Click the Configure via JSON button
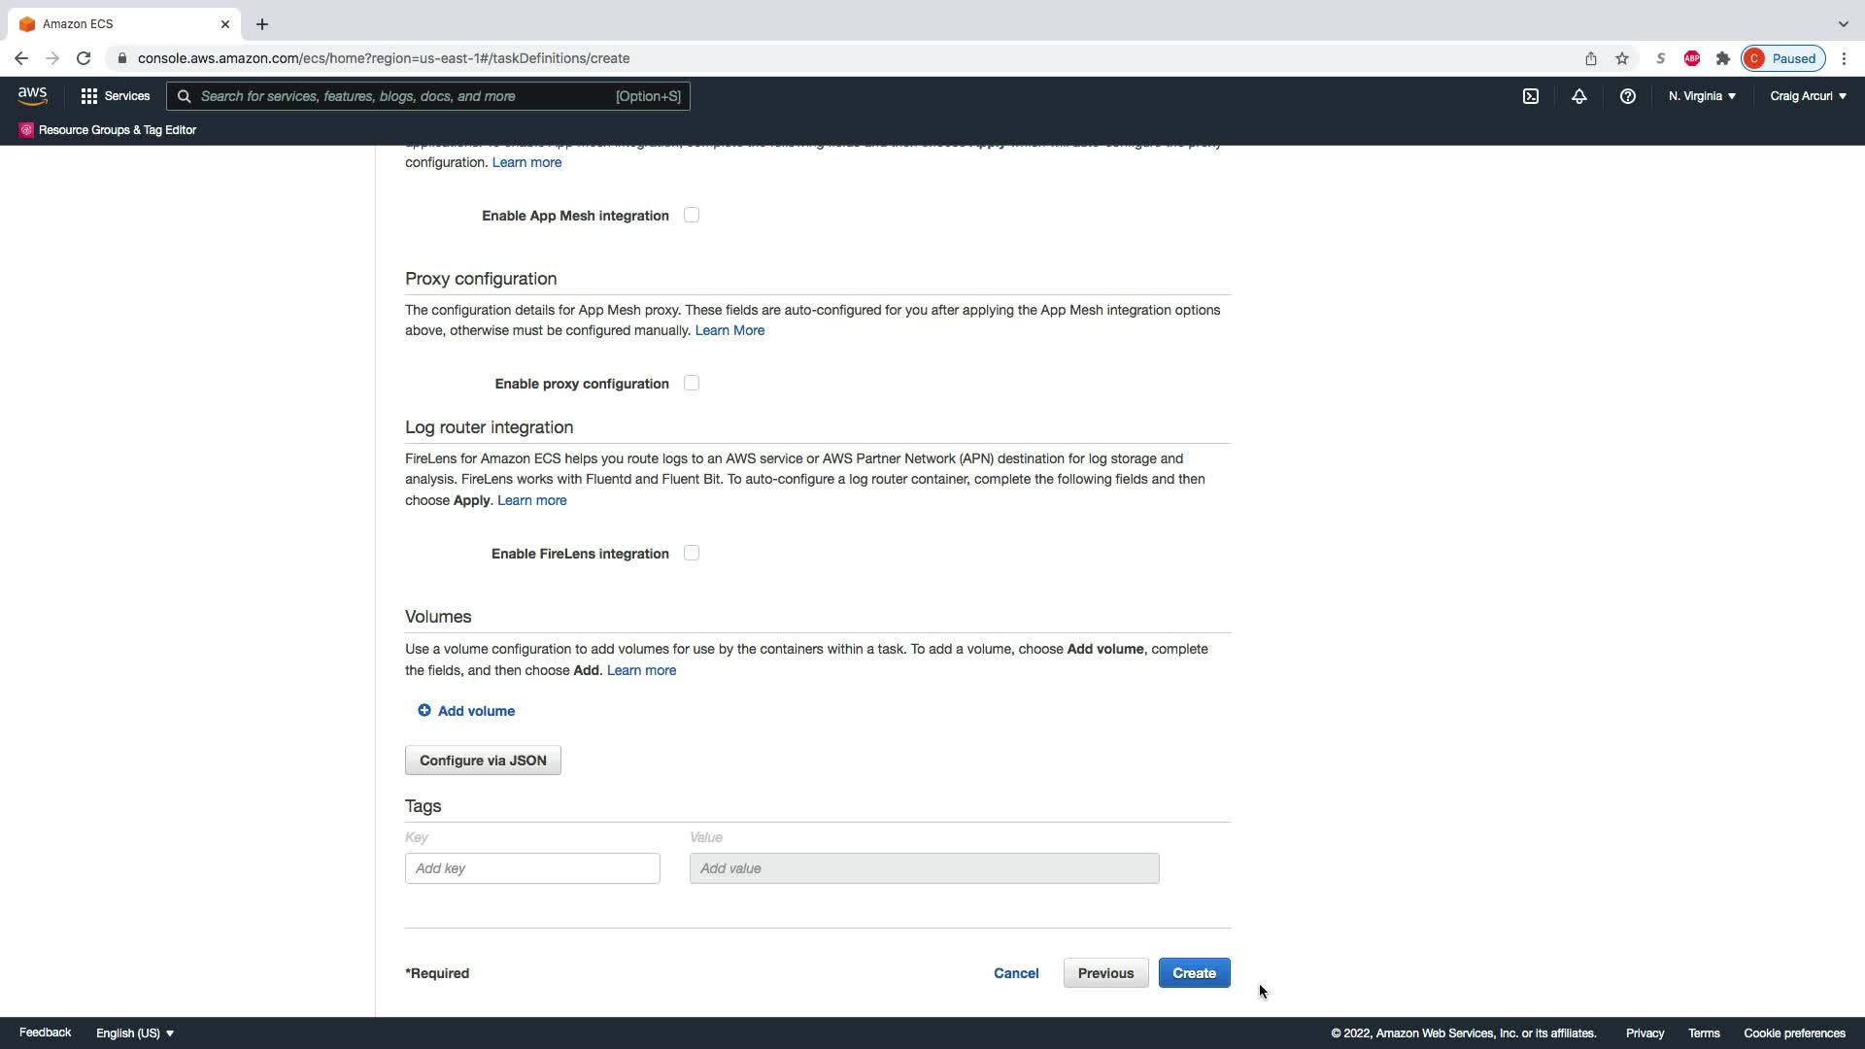Screen dimensions: 1865x1049 point(483,761)
